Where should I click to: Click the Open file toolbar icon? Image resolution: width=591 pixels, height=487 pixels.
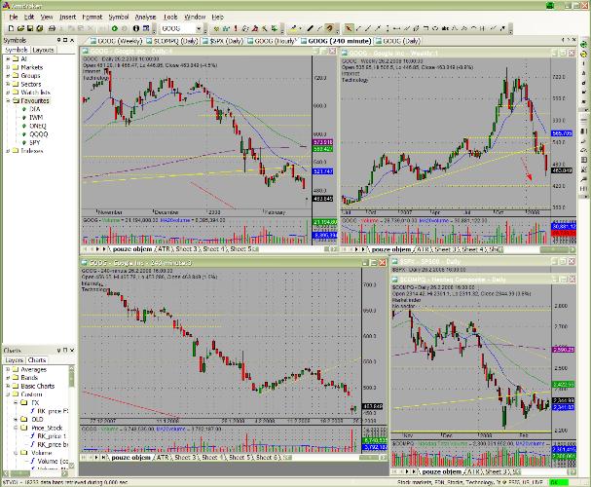click(20, 28)
